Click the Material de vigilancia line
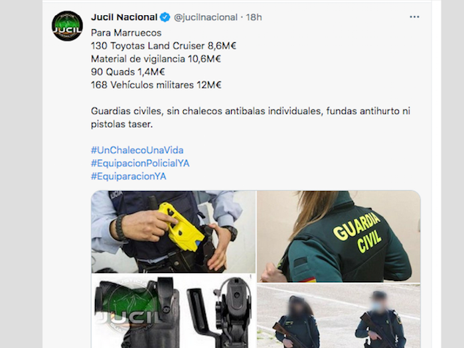464x348 pixels. 156,59
